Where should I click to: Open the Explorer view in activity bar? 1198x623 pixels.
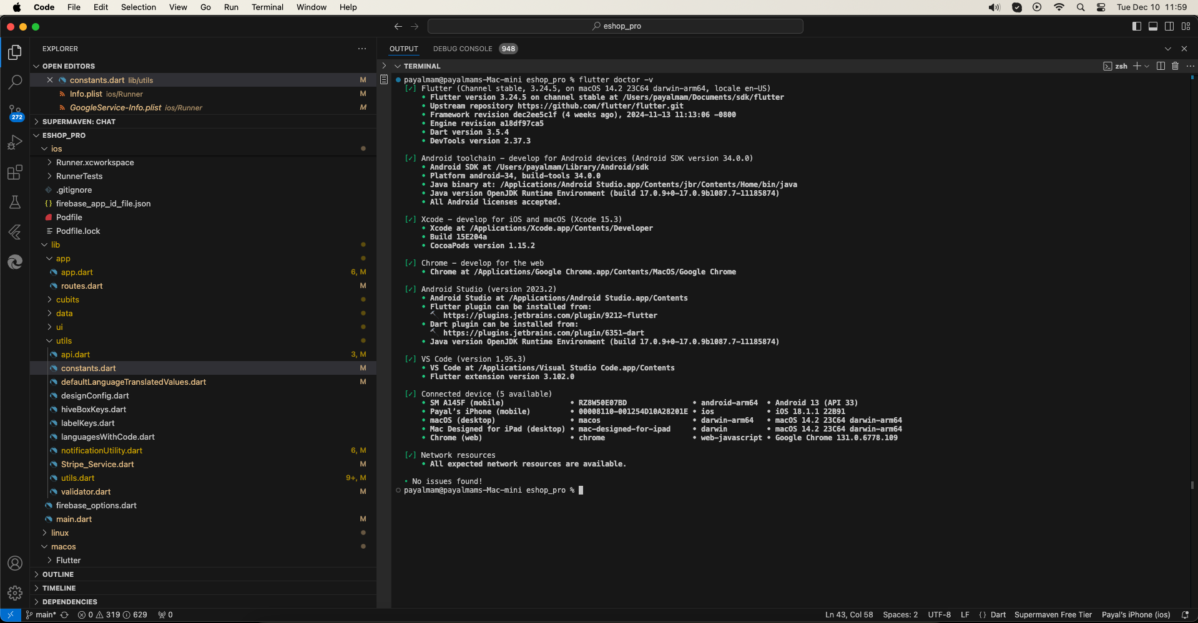pos(15,52)
